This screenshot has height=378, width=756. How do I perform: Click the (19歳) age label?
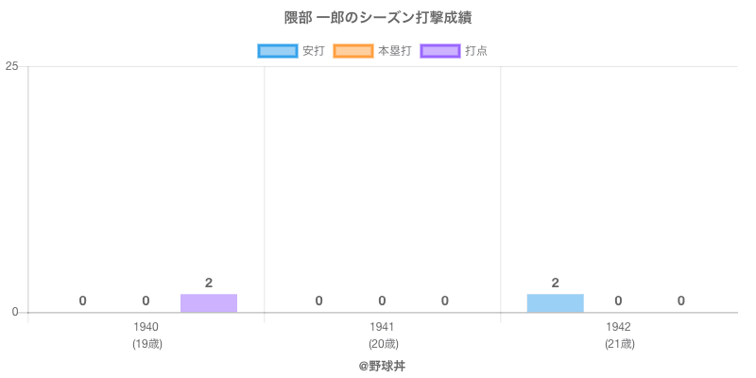coord(146,344)
